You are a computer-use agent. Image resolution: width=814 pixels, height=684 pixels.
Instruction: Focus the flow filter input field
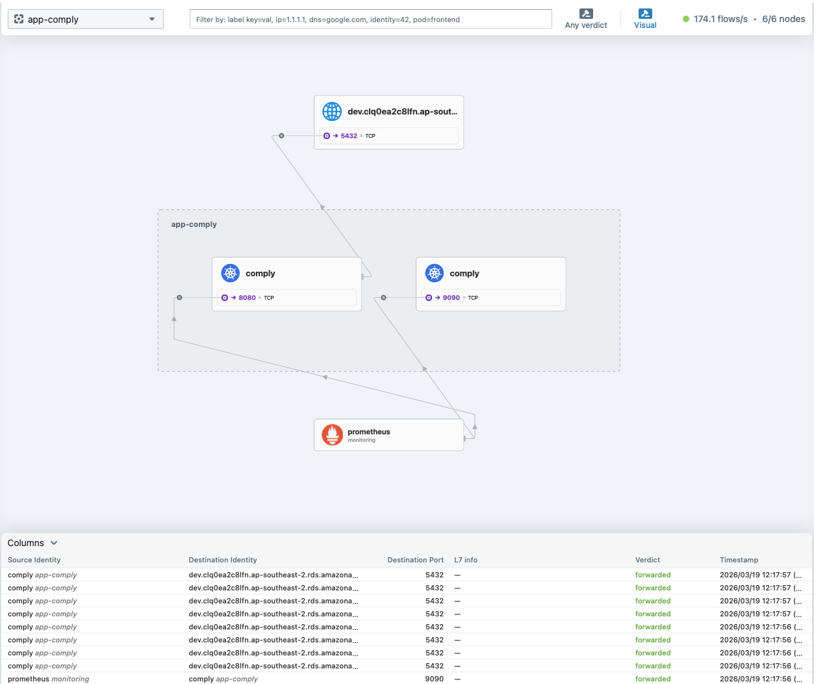coord(370,20)
